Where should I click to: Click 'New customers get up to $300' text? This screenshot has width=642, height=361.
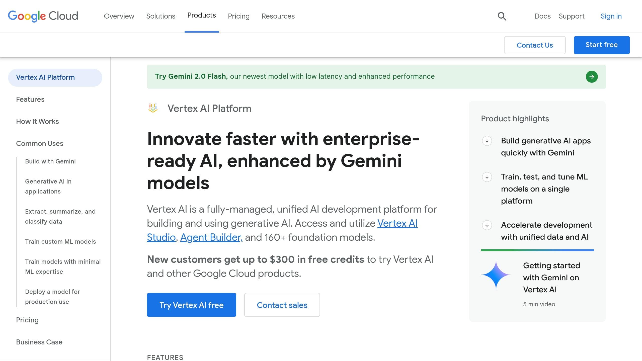tap(255, 259)
